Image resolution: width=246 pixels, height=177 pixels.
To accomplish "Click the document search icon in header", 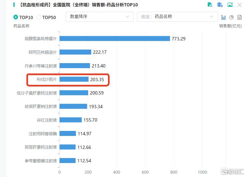I will 210,5.
